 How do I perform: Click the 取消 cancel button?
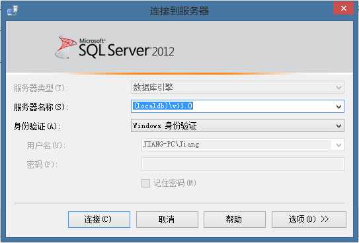(167, 219)
